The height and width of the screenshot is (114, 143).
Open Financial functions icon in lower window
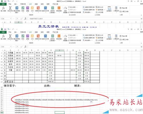click(x=23, y=37)
